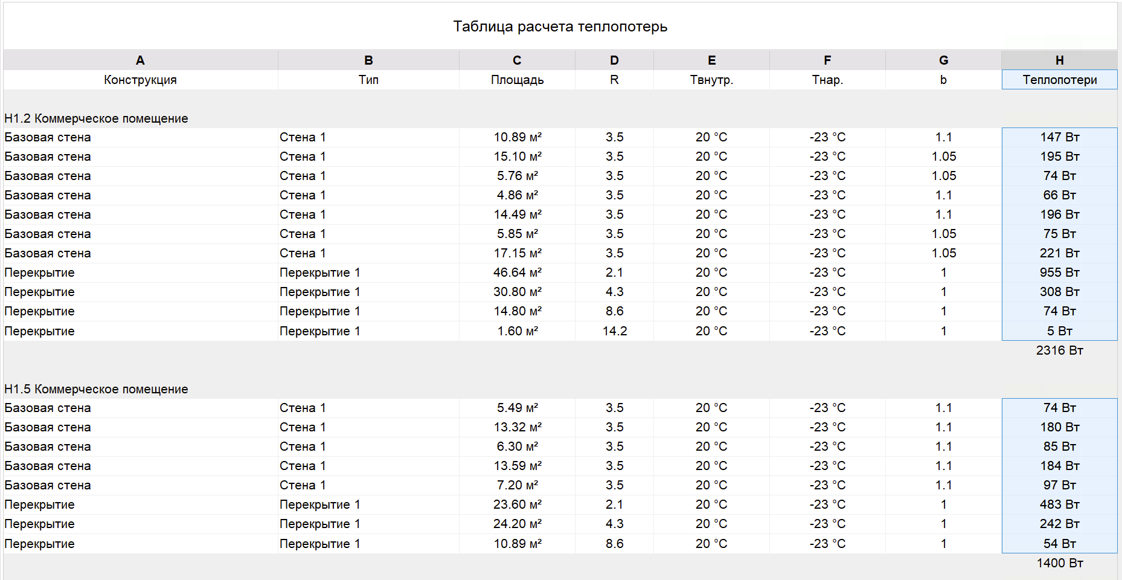
Task: Click the Тнар. header cell
Action: click(x=827, y=80)
